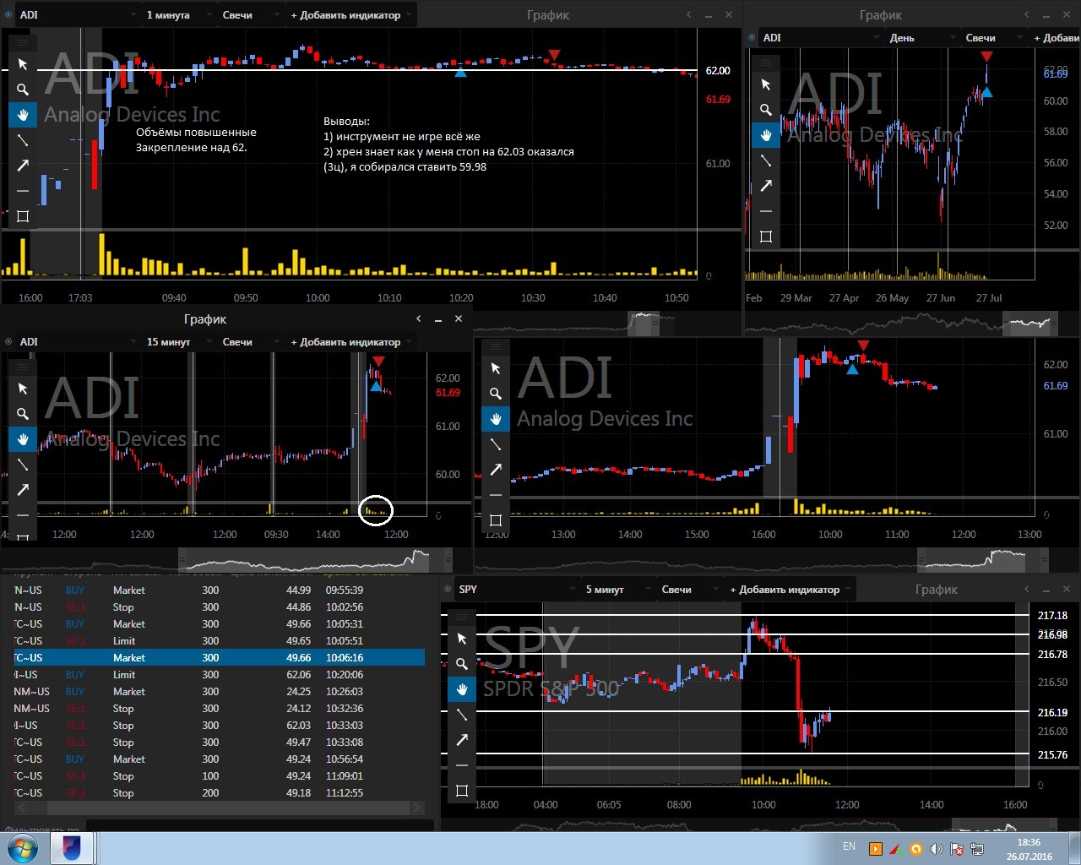Viewport: 1081px width, 865px height.
Task: Select pointer tool in SPY chart
Action: tap(462, 639)
